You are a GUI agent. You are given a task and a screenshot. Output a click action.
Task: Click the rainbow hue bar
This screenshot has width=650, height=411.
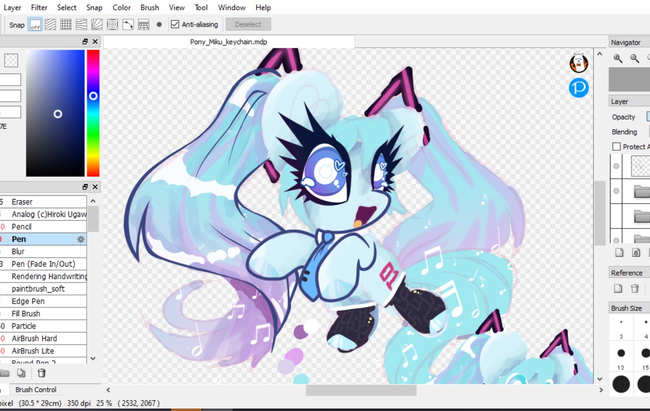tap(93, 113)
